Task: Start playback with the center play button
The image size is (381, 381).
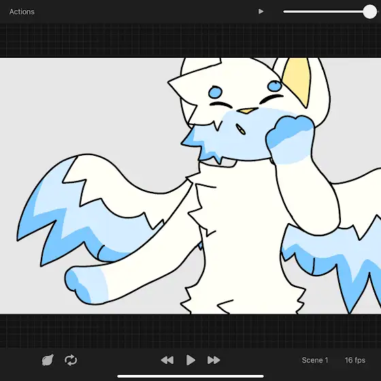Action: point(190,360)
